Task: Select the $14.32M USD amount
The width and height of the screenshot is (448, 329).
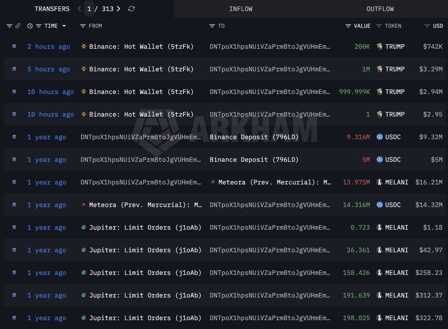Action: pos(429,205)
